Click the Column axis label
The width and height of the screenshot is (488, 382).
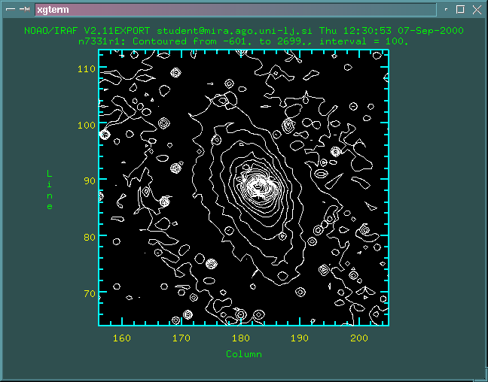(244, 354)
